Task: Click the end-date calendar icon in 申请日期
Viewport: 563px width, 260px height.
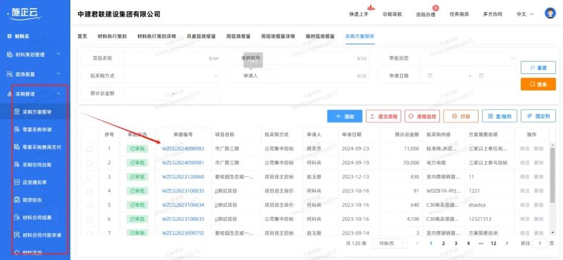Action: click(481, 76)
